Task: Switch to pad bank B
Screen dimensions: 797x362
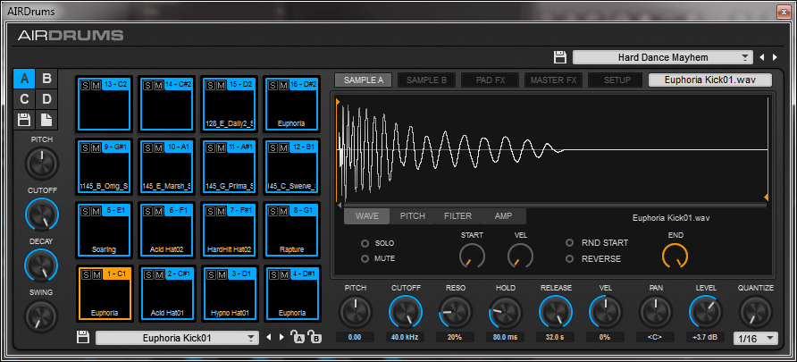Action: click(46, 79)
